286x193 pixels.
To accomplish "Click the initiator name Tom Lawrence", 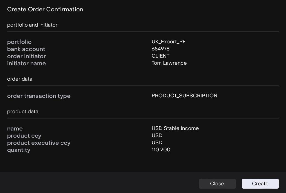I will tap(169, 63).
